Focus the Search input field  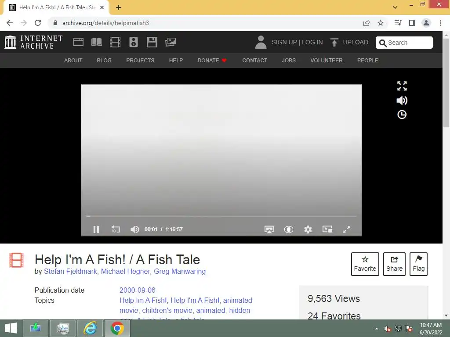point(404,43)
